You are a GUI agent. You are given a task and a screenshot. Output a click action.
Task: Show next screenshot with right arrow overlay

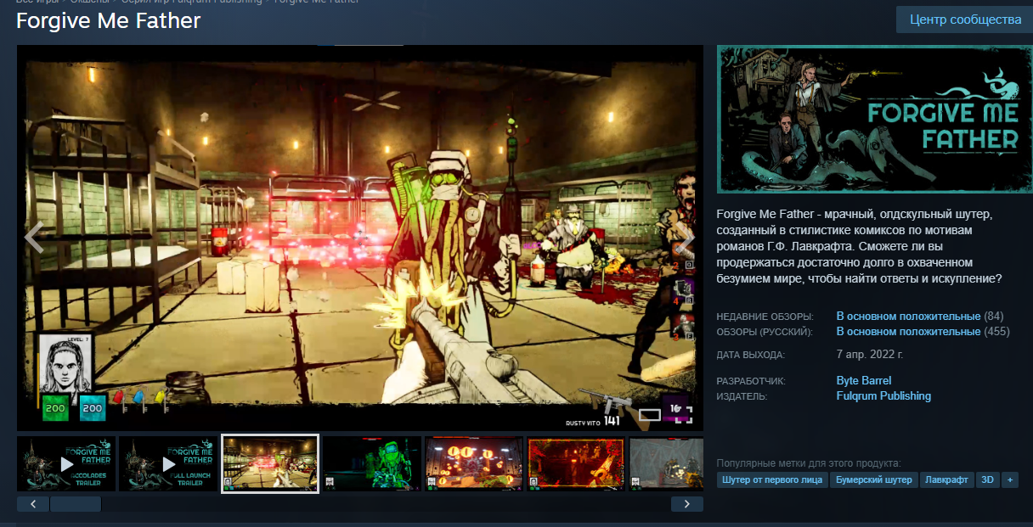click(686, 238)
